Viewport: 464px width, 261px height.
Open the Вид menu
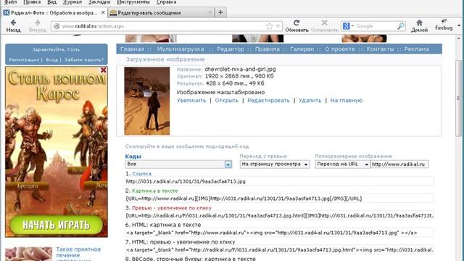(51, 2)
